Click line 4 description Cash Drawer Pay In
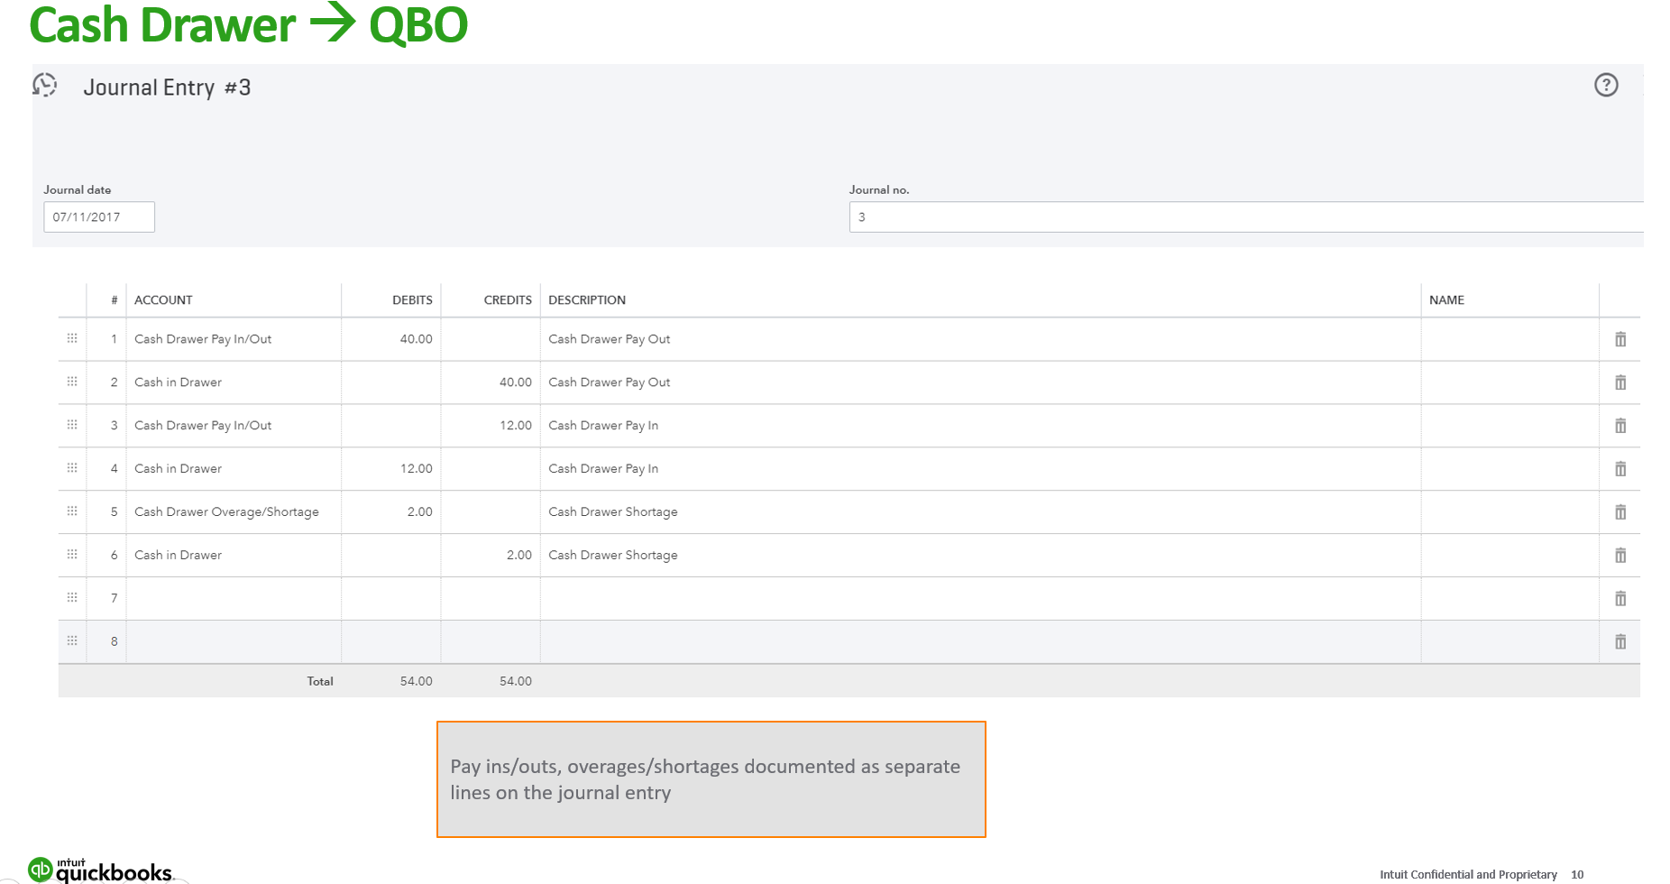The width and height of the screenshot is (1670, 884). 603,469
